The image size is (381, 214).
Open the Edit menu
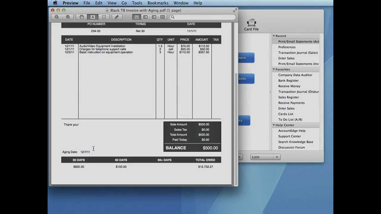(99, 3)
